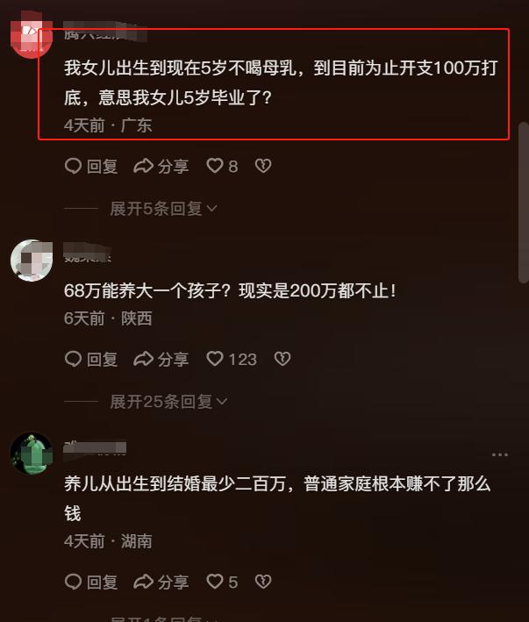Open the green avatar of Hunan commenter
This screenshot has width=529, height=622.
tap(32, 454)
